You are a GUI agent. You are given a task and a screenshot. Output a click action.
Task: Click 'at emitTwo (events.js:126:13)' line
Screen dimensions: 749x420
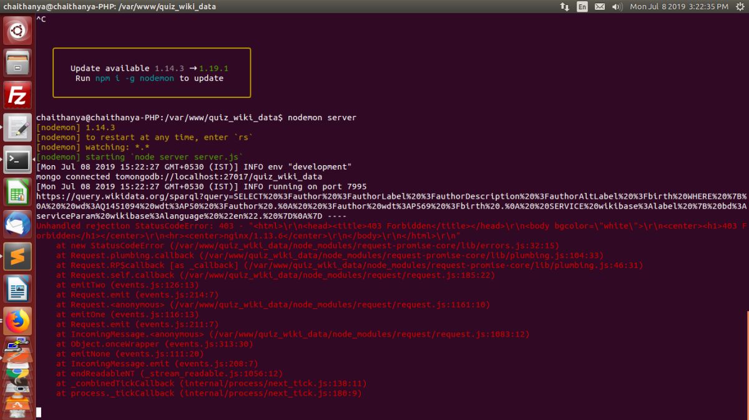point(127,285)
